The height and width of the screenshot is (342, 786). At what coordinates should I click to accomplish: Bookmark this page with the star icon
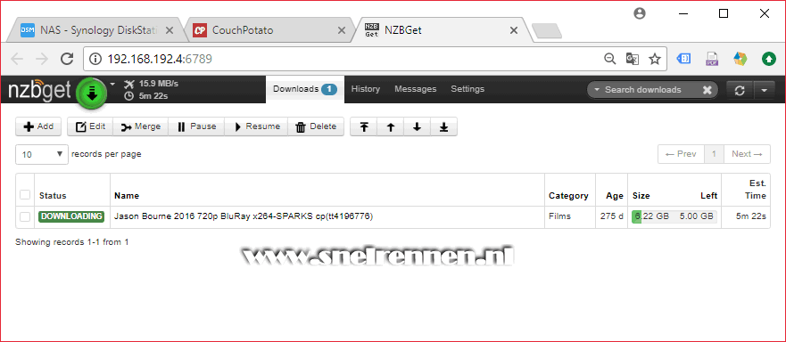click(x=655, y=59)
